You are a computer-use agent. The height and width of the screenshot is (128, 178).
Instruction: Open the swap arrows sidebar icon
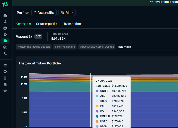(5, 22)
